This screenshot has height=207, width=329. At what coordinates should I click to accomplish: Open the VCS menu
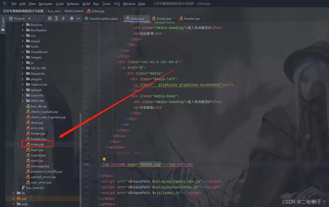pos(117,4)
